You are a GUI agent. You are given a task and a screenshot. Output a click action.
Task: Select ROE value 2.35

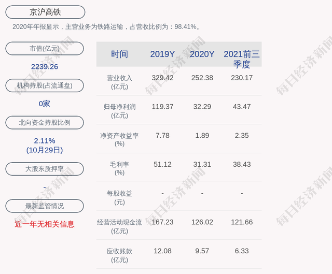pos(242,136)
